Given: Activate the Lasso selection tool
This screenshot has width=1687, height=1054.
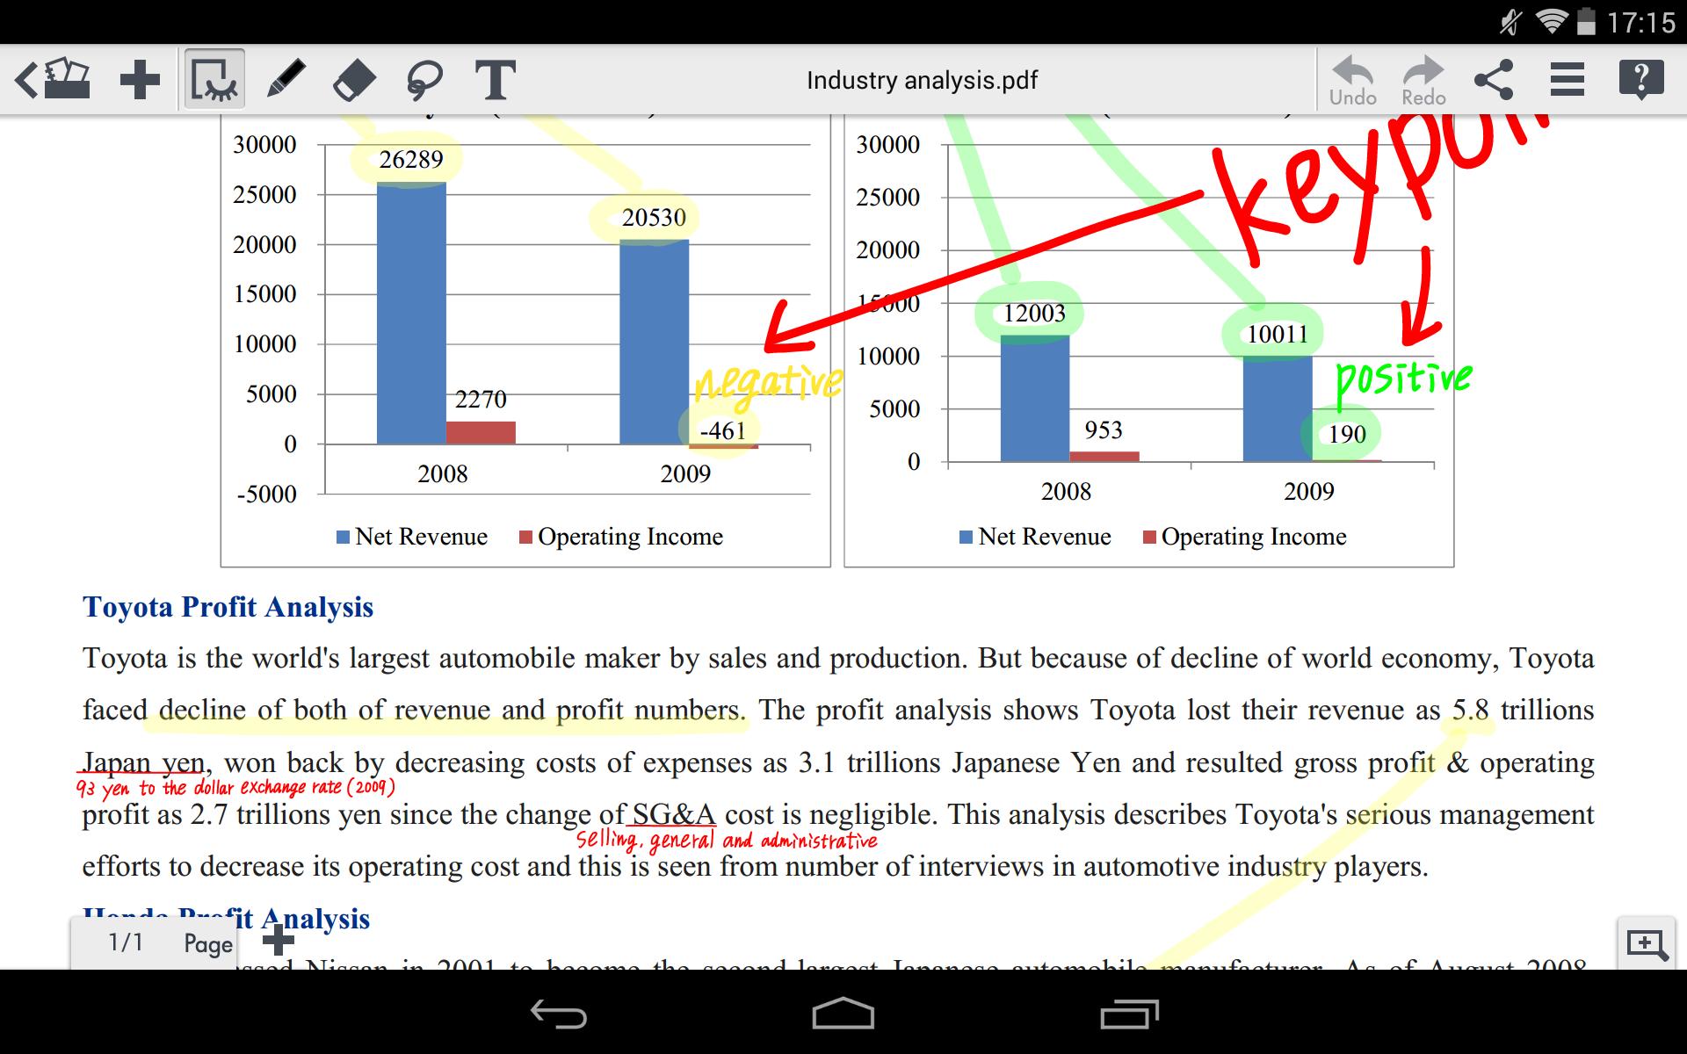Looking at the screenshot, I should (x=424, y=80).
